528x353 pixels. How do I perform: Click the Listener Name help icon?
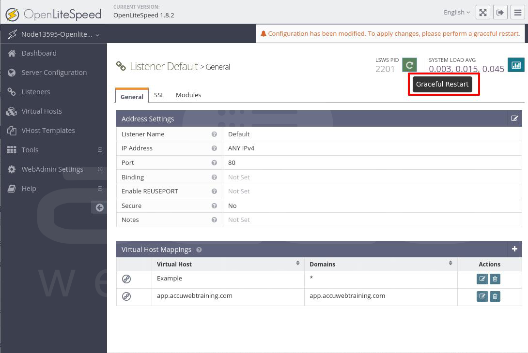pos(214,134)
